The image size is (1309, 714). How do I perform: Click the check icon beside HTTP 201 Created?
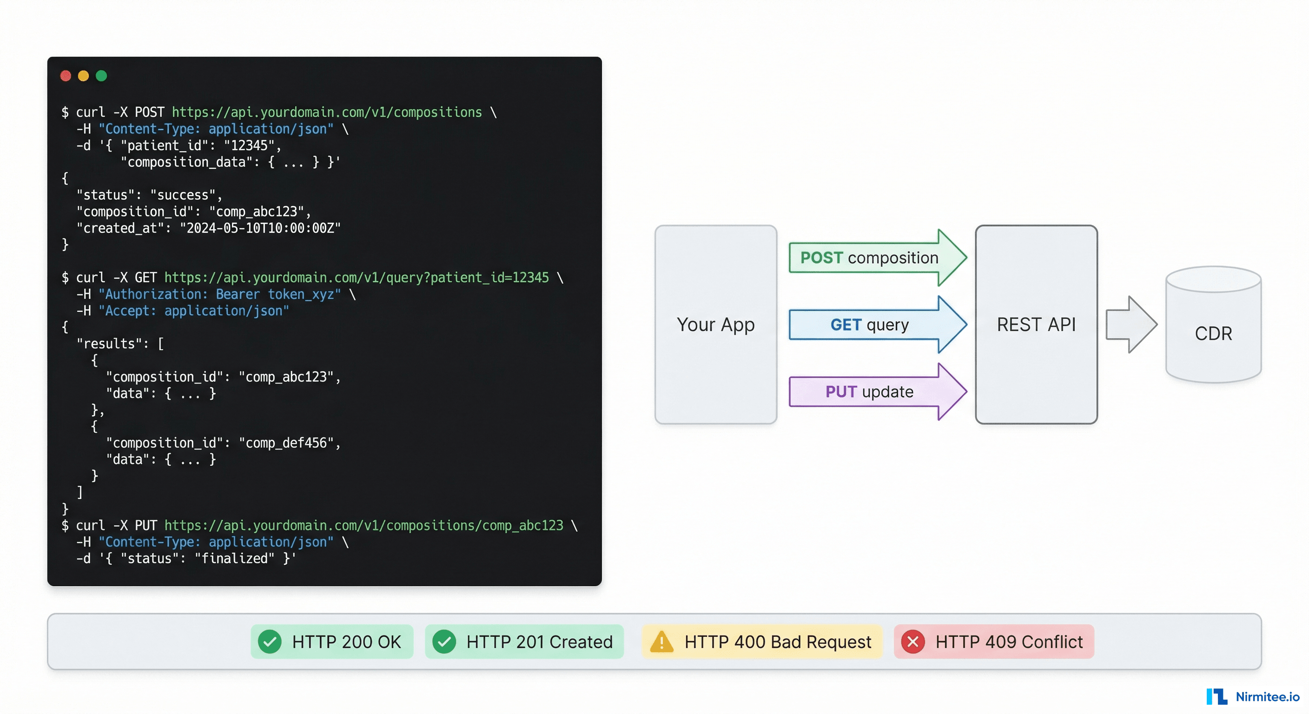click(444, 642)
